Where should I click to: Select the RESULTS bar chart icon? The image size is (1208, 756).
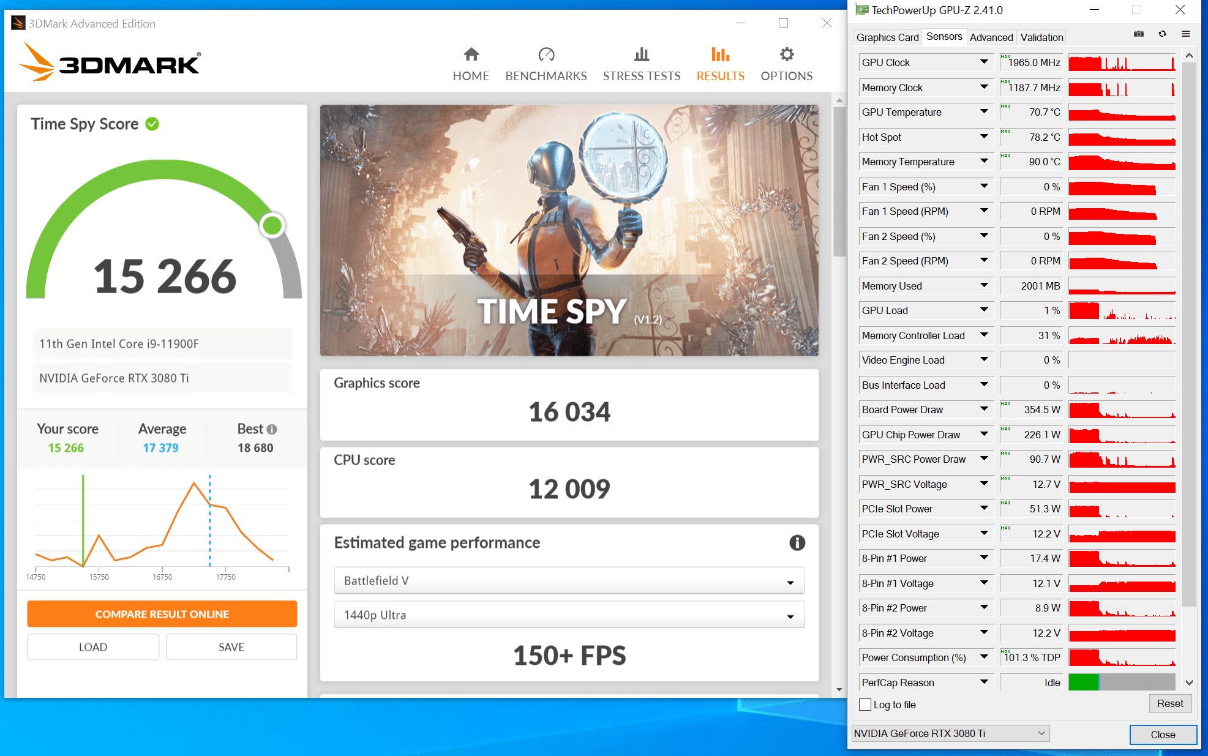[721, 54]
